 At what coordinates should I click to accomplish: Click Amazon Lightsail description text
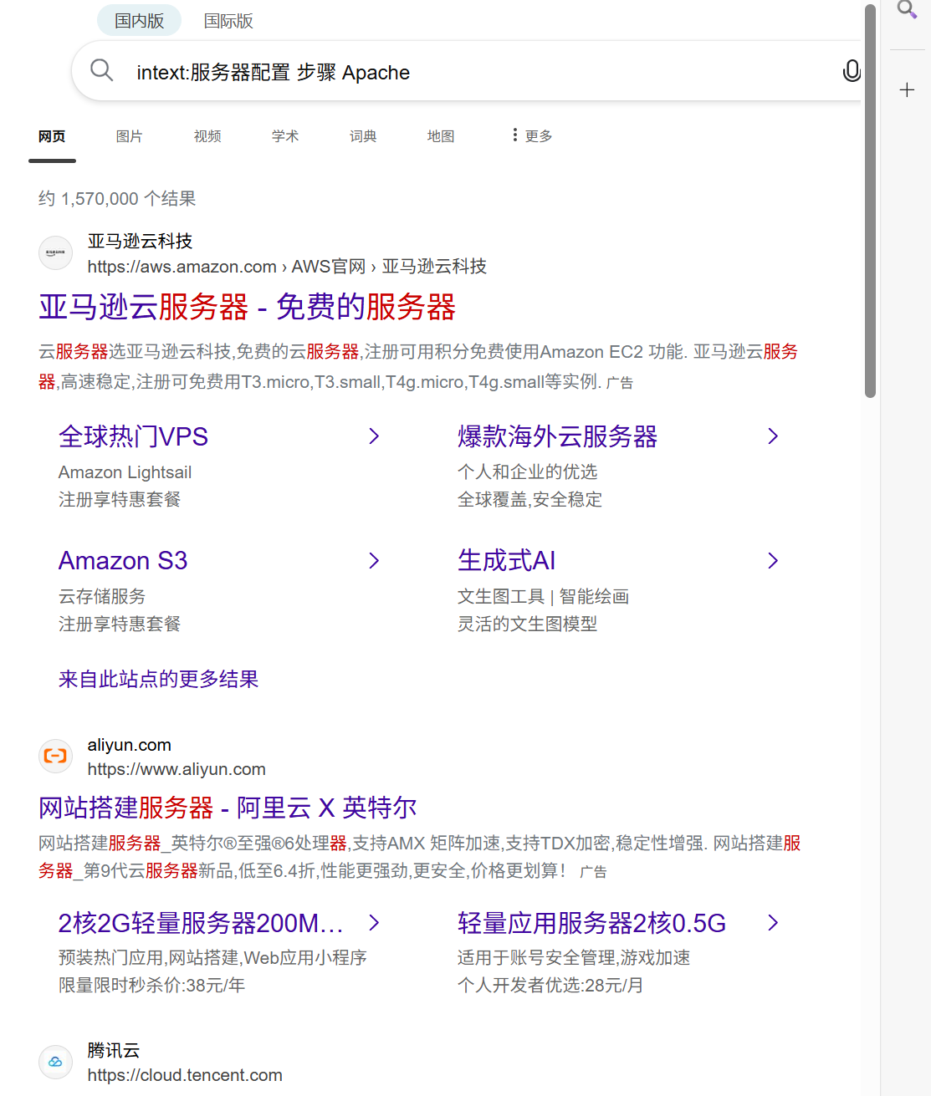pos(125,472)
